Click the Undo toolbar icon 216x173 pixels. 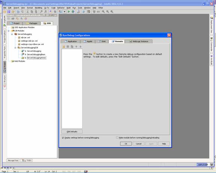click(18, 12)
